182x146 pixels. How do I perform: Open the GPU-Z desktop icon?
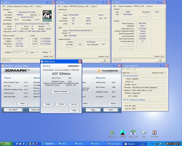tap(112, 134)
